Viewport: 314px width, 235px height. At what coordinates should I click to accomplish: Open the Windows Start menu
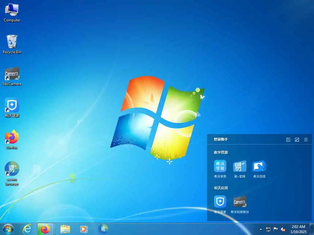coord(8,229)
